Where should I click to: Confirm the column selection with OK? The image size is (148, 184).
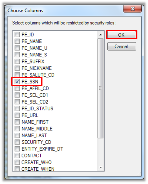pyautogui.click(x=122, y=35)
